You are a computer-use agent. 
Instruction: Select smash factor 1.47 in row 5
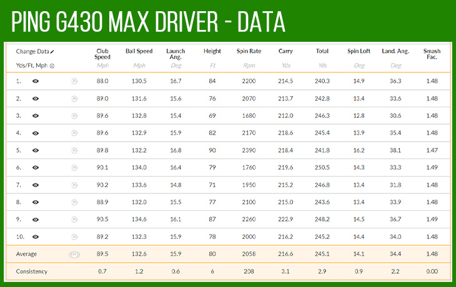click(x=432, y=150)
